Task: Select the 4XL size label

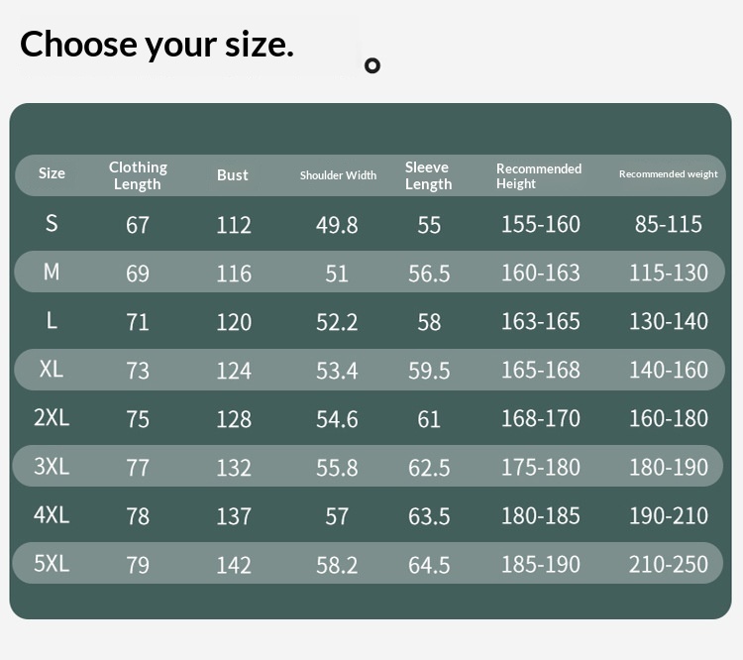Action: pyautogui.click(x=52, y=515)
